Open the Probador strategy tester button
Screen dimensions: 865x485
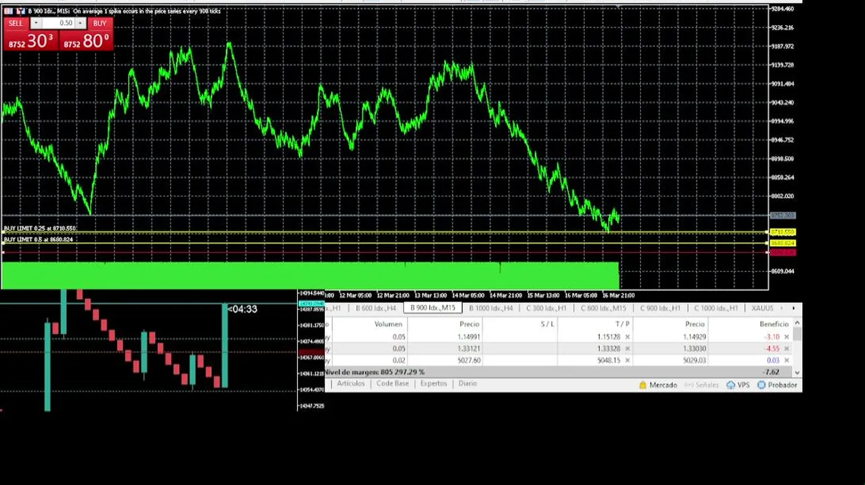[777, 385]
